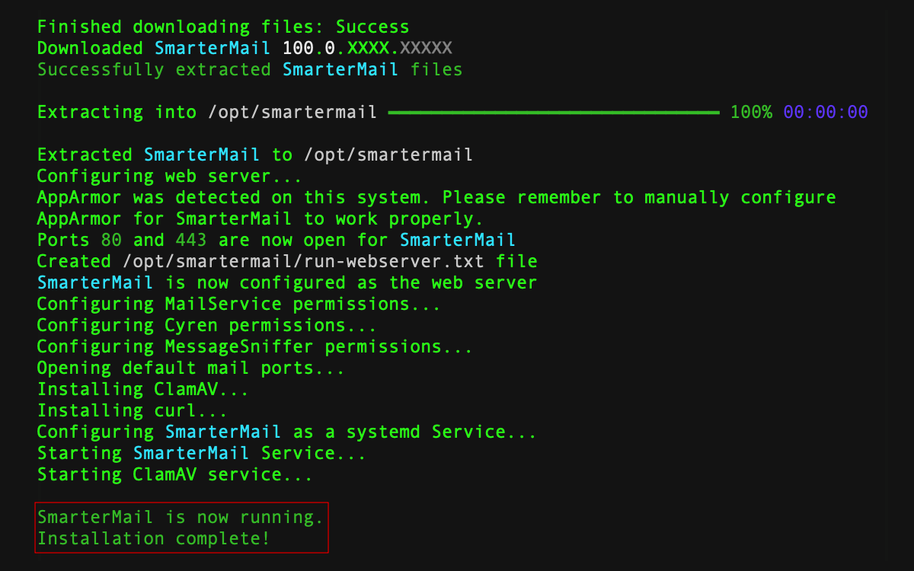Click the highlighted "Installation complete!" message
914x571 pixels.
[x=153, y=539]
